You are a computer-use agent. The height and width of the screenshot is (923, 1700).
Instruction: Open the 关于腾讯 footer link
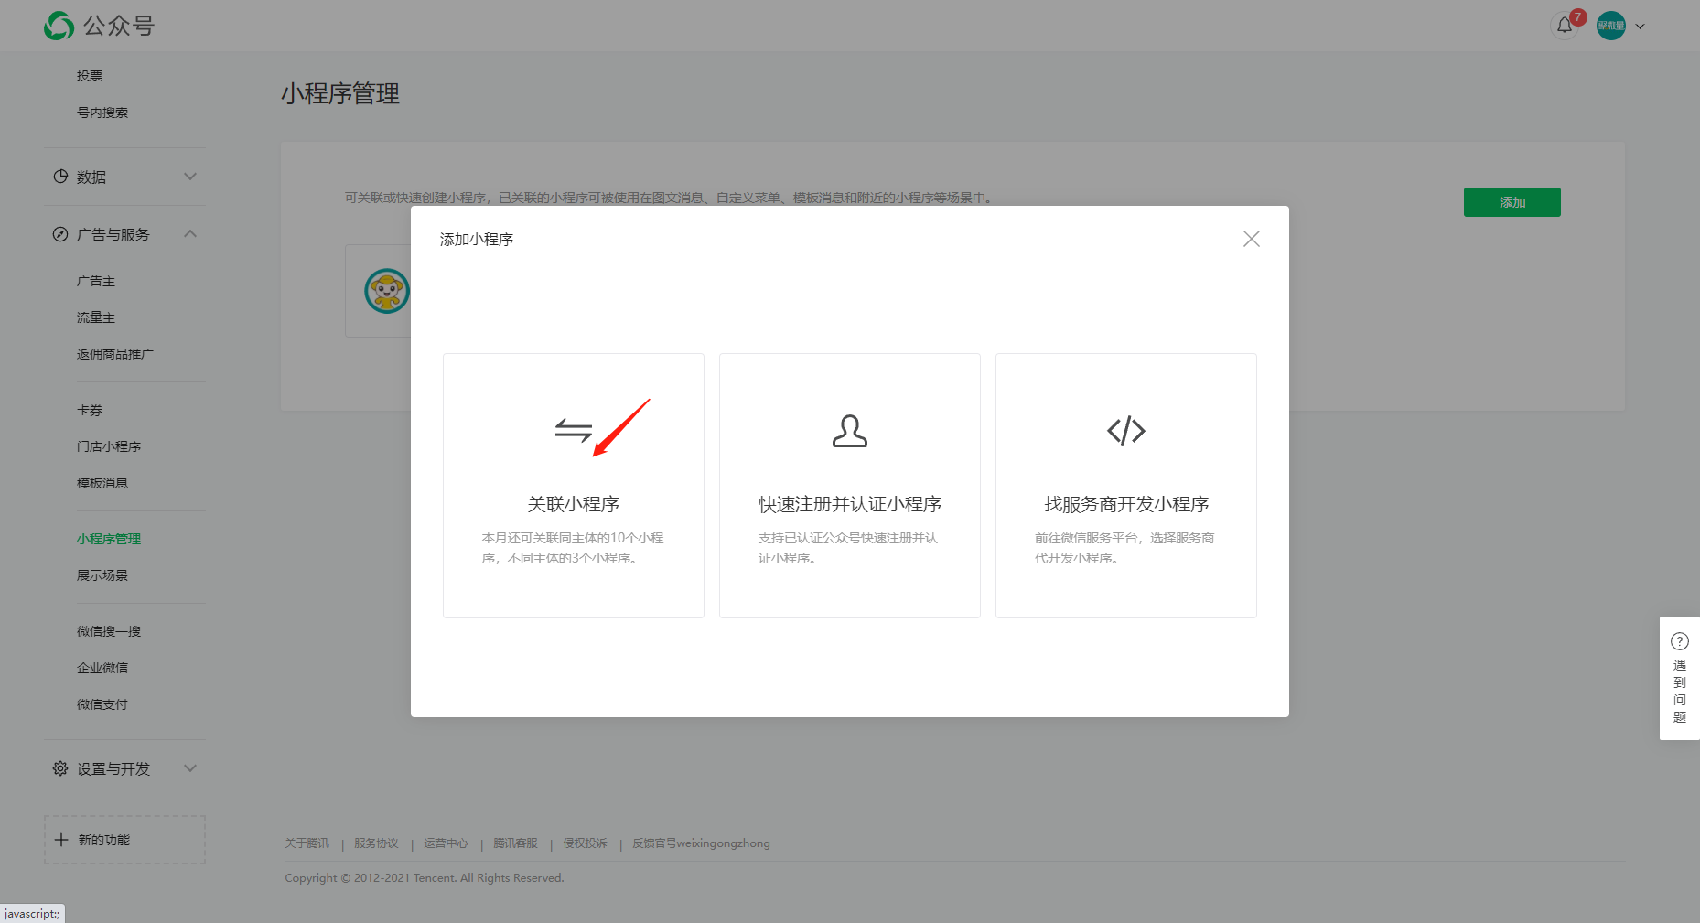[307, 843]
